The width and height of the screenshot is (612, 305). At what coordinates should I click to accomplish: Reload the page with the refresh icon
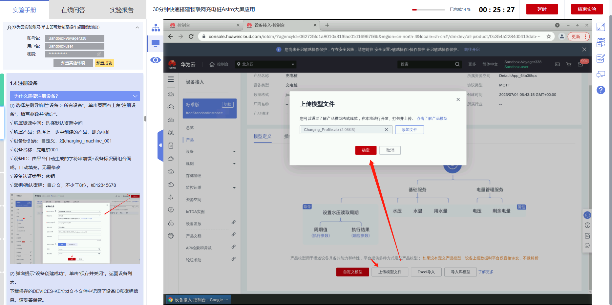click(191, 36)
